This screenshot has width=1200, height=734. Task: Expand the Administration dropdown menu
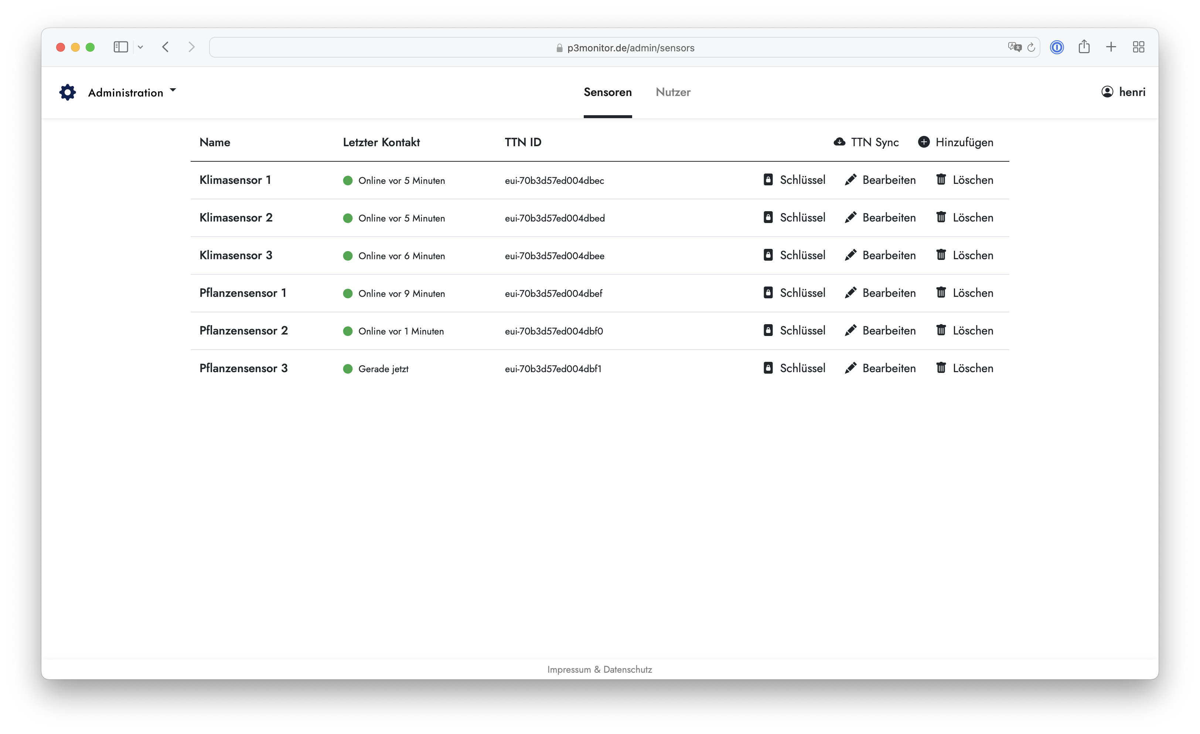pyautogui.click(x=173, y=90)
